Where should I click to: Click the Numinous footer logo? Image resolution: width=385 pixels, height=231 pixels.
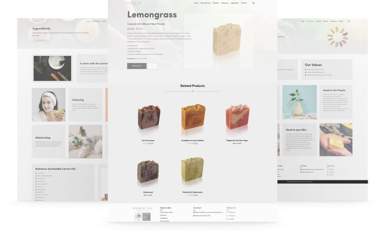click(142, 208)
